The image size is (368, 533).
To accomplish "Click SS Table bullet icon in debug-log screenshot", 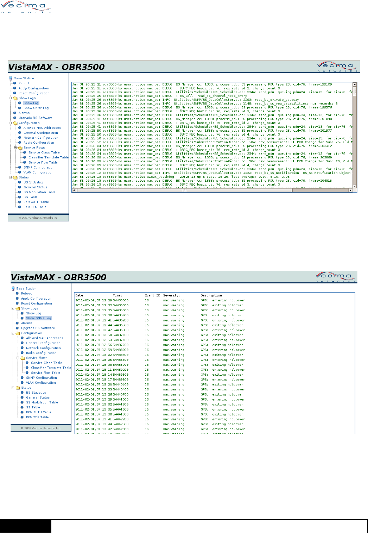I will pyautogui.click(x=20, y=197).
